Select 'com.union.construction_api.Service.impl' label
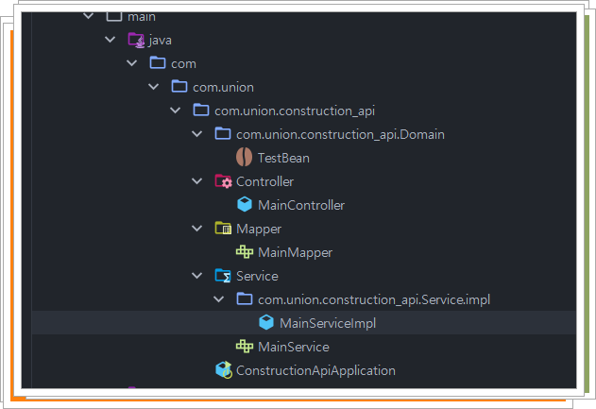The image size is (596, 409). [374, 300]
